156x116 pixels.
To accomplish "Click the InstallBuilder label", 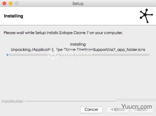I will pos(12,101).
